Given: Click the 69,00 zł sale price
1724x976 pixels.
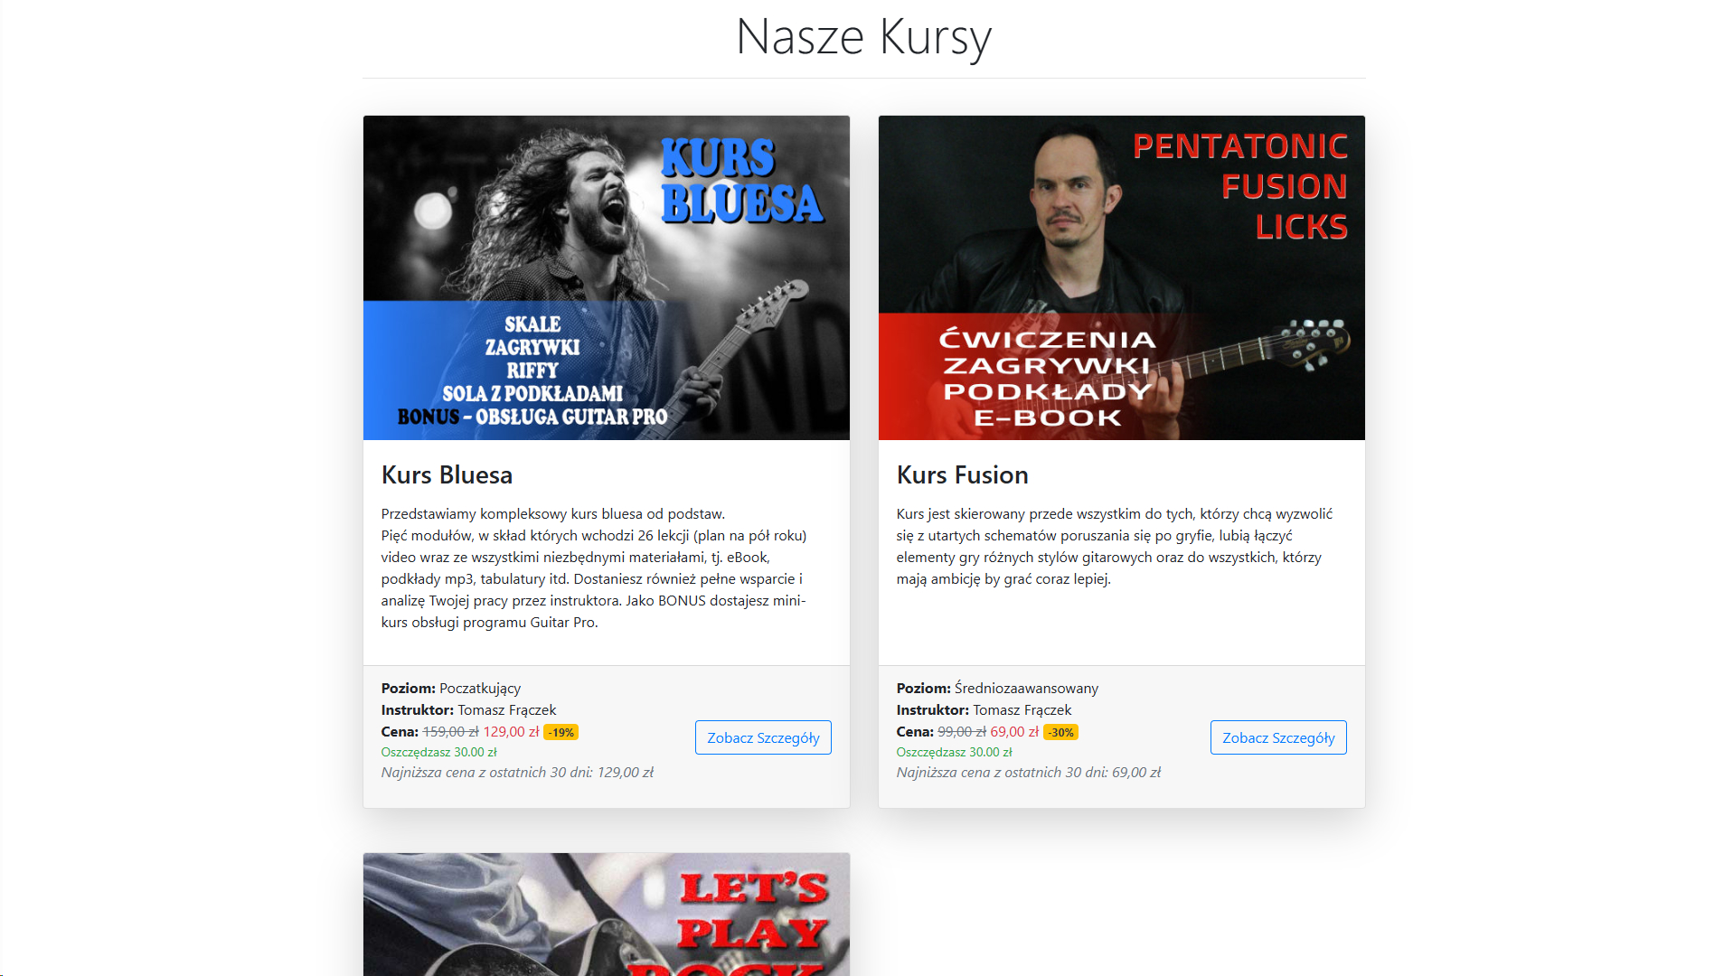Looking at the screenshot, I should 1014,732.
